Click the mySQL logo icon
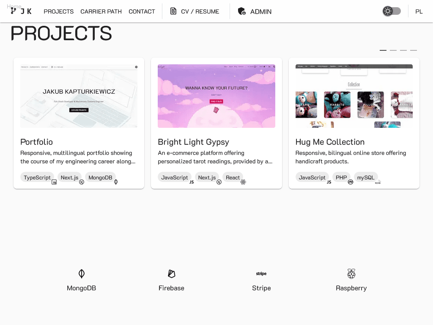 (x=378, y=182)
